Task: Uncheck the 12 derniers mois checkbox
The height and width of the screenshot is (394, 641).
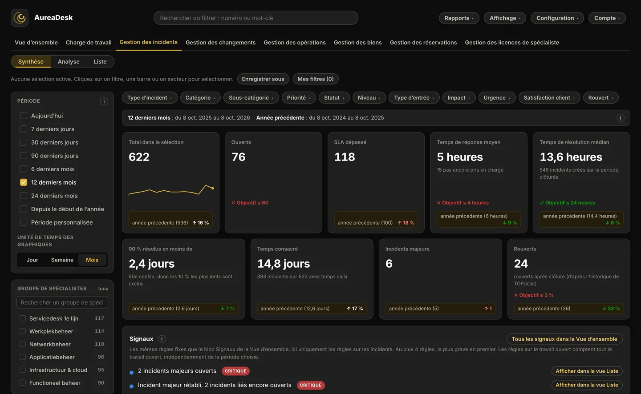Action: point(24,182)
